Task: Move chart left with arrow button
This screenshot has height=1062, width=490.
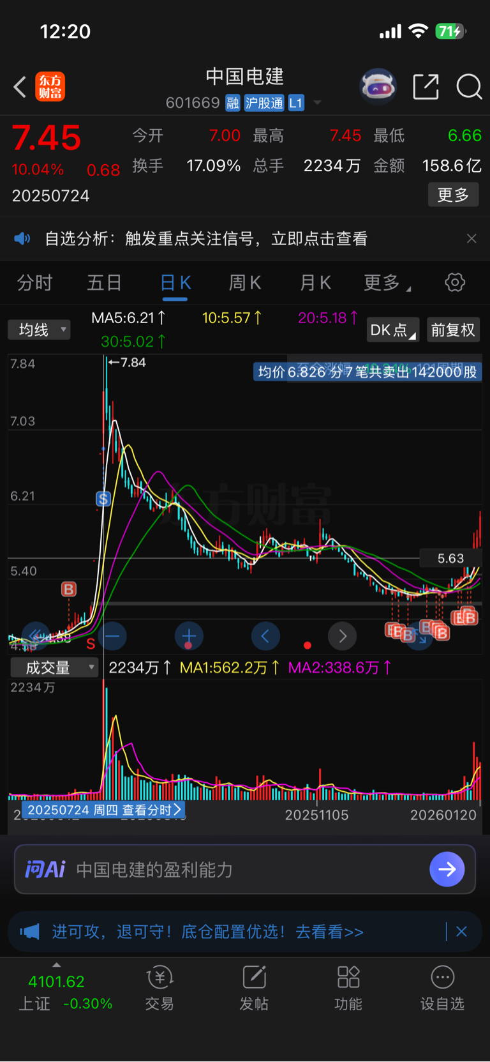Action: point(265,636)
